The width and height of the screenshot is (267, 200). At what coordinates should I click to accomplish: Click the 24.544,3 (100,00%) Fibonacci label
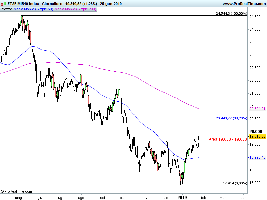231,13
